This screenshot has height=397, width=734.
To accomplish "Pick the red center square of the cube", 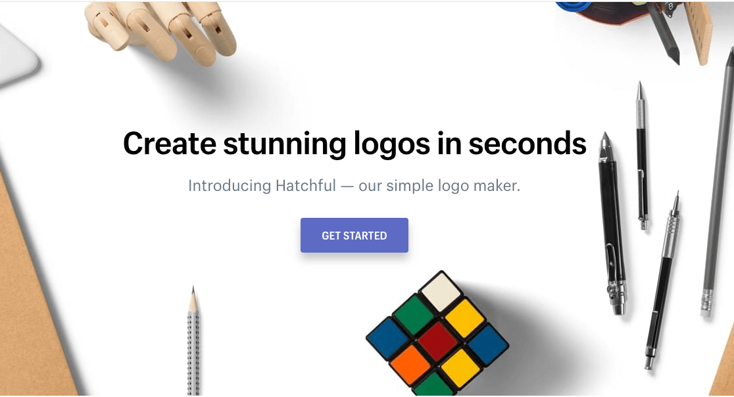I will coord(437,341).
